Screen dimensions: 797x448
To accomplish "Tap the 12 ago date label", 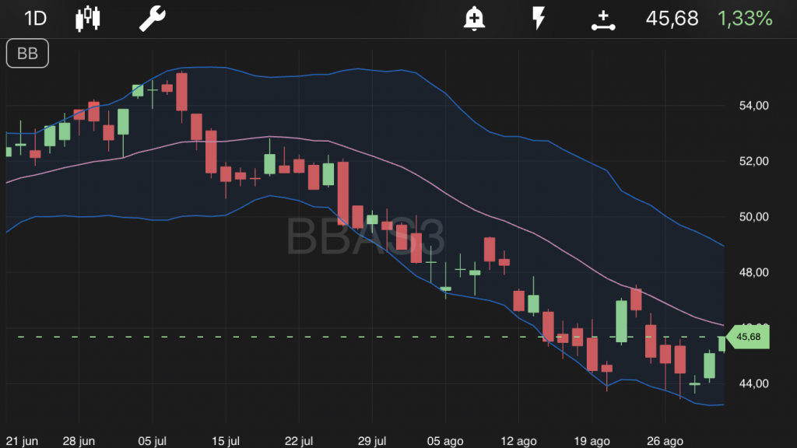I will click(x=518, y=441).
